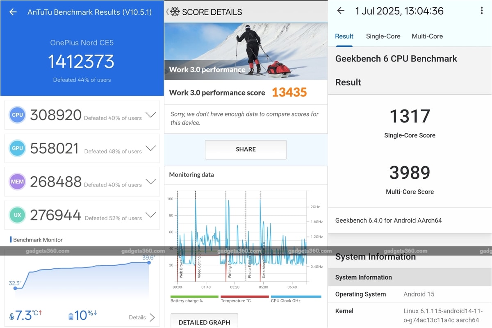The image size is (492, 328).
Task: Switch to the Single-Core tab
Action: (383, 36)
